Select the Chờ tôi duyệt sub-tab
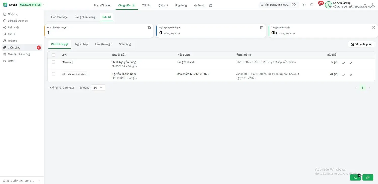This screenshot has width=378, height=184. 60,44
